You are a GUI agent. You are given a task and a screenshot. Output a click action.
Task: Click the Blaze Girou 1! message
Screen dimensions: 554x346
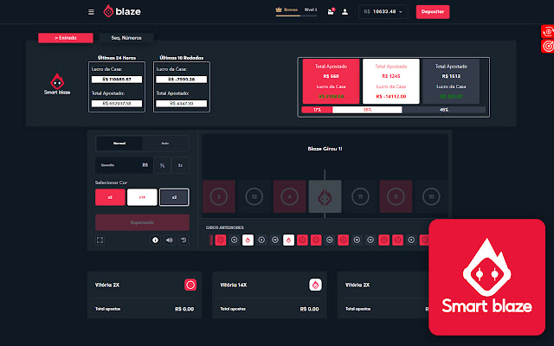coord(325,149)
